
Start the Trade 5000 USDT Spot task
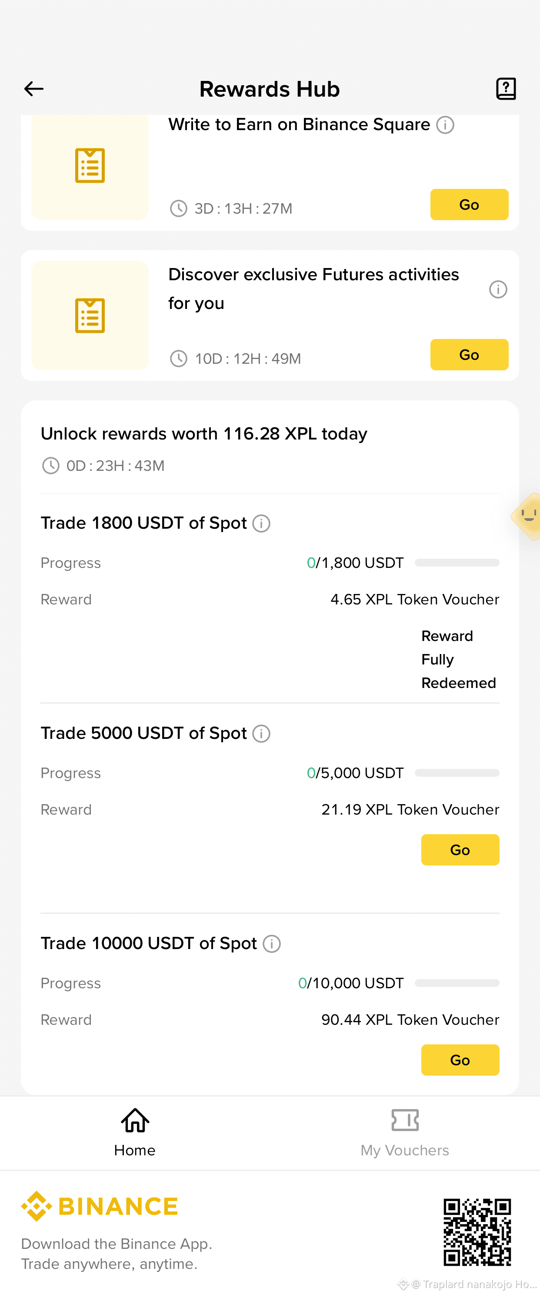(x=460, y=849)
